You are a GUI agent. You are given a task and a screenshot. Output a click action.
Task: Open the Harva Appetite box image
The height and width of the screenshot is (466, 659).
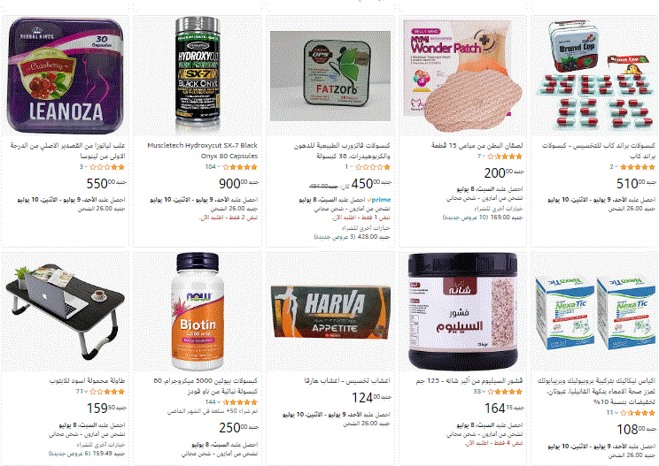pyautogui.click(x=330, y=312)
